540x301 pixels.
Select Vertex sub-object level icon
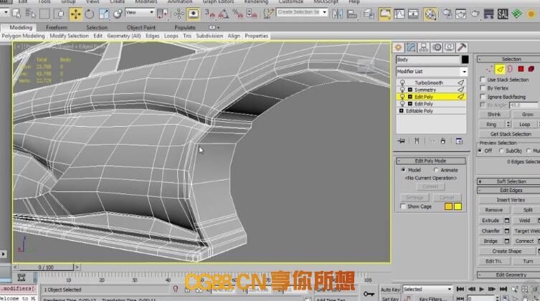coord(489,69)
